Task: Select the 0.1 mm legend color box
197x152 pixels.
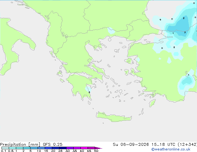Action: tap(5, 148)
